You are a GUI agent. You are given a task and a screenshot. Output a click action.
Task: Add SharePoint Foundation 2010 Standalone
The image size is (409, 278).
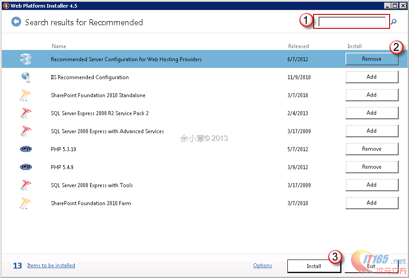(372, 95)
